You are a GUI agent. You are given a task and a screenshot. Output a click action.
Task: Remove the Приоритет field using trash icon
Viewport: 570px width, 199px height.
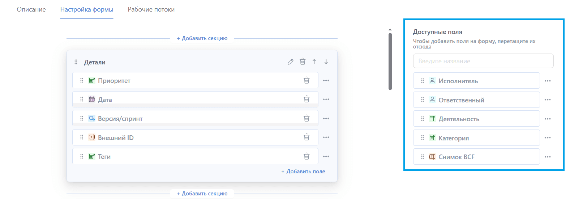pos(307,80)
